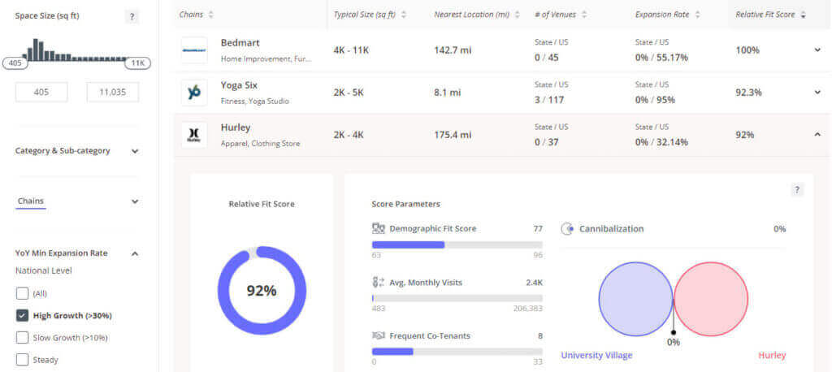Click the Nearest Location (mi) header
The height and width of the screenshot is (372, 832).
(x=472, y=15)
